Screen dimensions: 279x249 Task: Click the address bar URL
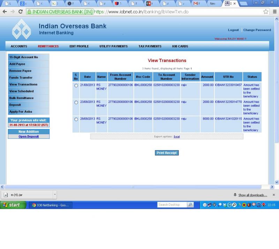[141, 12]
